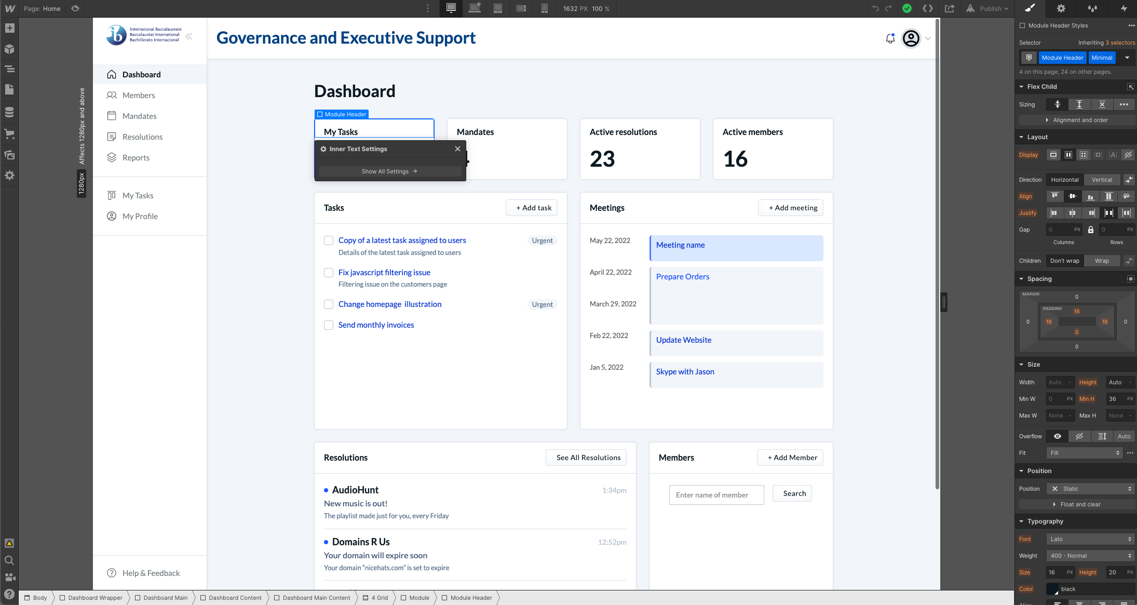
Task: Open the Assets panel
Action: [9, 155]
